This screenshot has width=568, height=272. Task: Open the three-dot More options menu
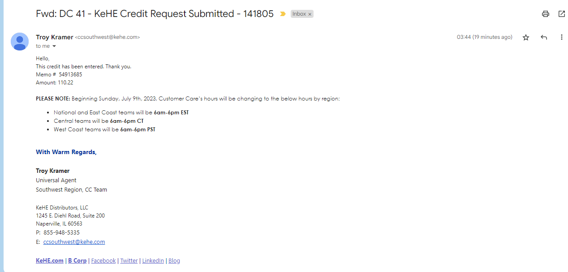pyautogui.click(x=561, y=38)
